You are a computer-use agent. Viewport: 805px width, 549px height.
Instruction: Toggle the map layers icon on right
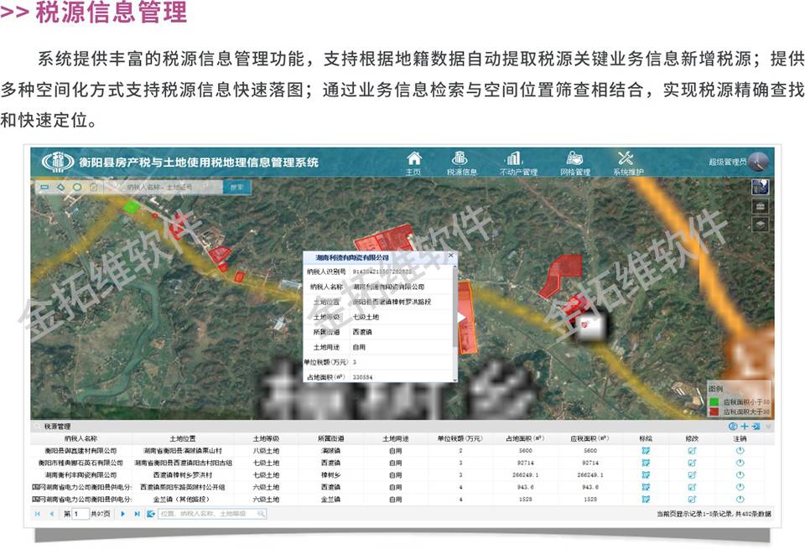click(x=761, y=224)
